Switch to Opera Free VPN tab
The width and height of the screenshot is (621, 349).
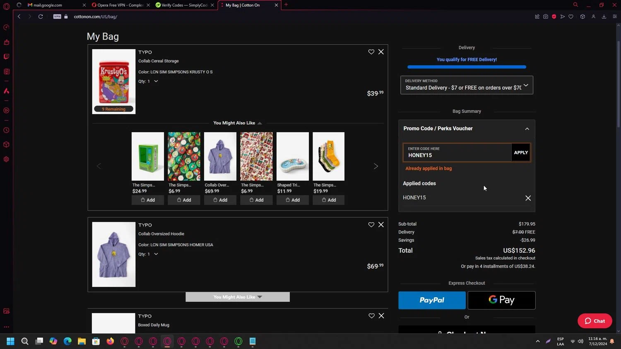click(x=120, y=5)
